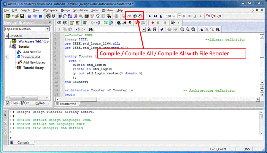Image resolution: width=267 pixels, height=153 pixels.
Task: Open a file using the folder icon
Action: (x=16, y=16)
